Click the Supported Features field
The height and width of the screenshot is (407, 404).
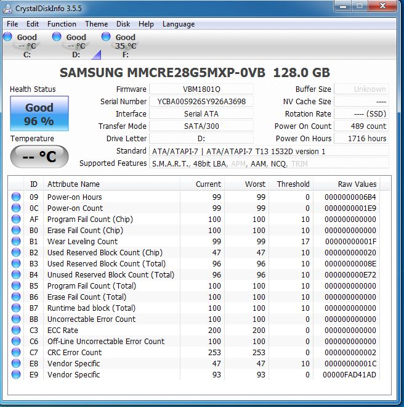tap(269, 163)
